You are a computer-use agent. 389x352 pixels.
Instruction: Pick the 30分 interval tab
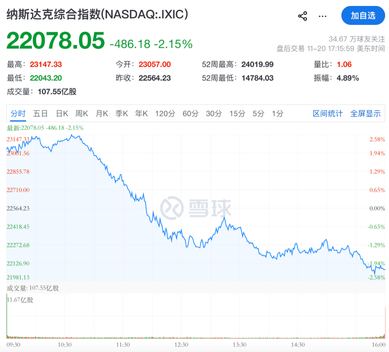click(214, 114)
